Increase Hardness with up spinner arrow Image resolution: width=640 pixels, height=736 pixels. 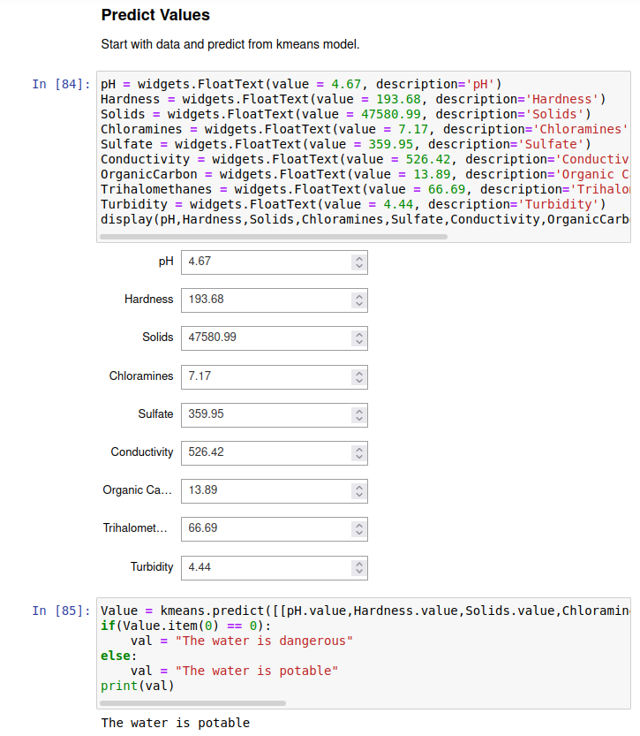click(359, 296)
